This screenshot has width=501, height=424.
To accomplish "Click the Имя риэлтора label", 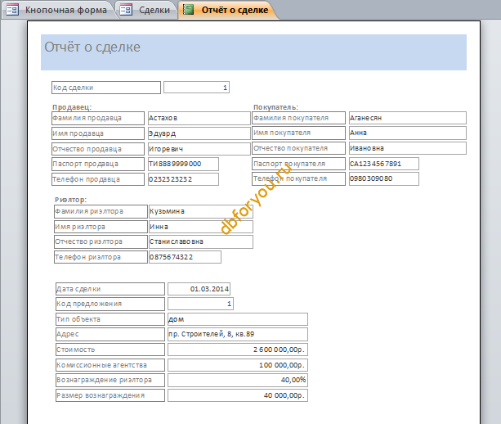I will coord(101,227).
